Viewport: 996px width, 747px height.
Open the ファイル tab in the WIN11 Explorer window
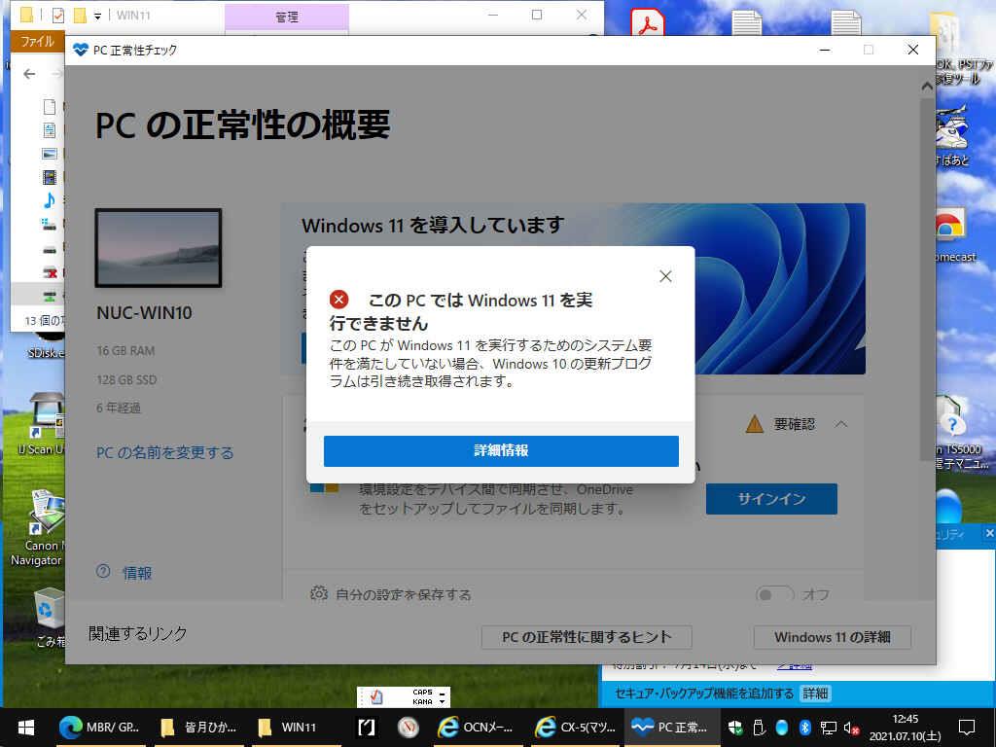[x=38, y=41]
